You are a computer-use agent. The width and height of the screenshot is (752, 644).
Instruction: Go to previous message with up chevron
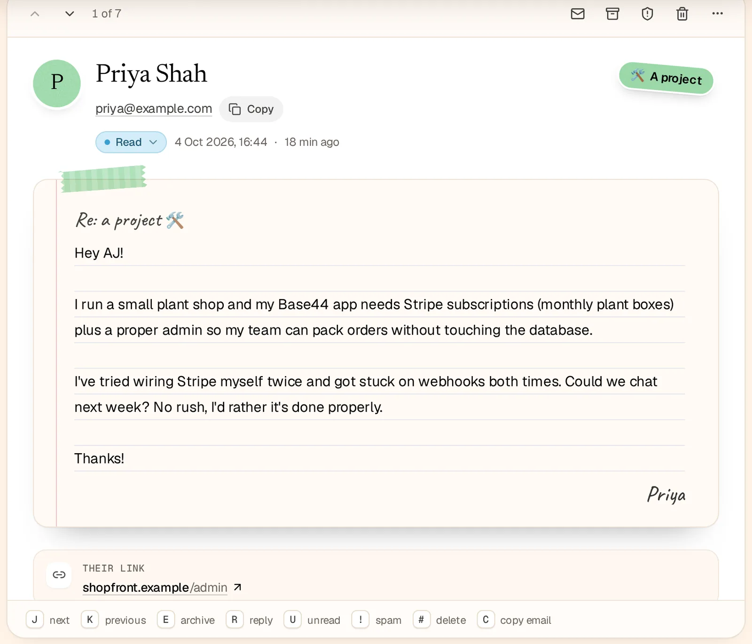coord(35,14)
